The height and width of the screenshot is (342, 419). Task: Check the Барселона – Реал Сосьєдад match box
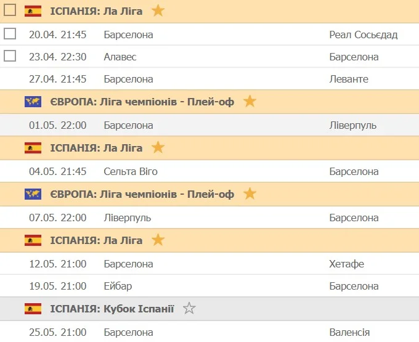pos(10,34)
